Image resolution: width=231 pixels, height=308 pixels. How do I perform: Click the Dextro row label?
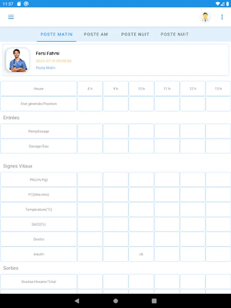(38, 239)
